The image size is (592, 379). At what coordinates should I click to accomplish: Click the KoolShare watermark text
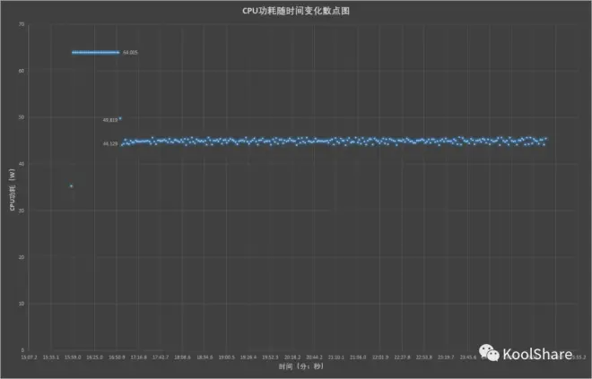pyautogui.click(x=537, y=354)
